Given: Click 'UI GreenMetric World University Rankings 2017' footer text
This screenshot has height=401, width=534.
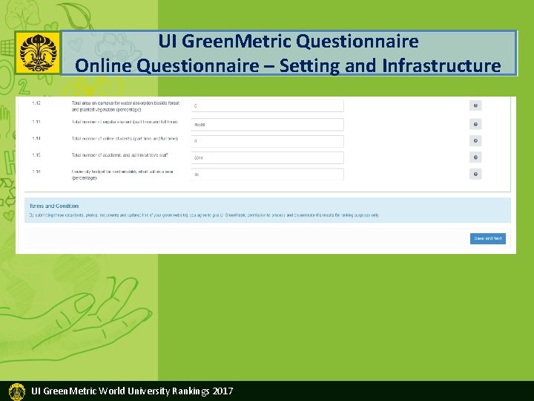Looking at the screenshot, I should tap(132, 391).
